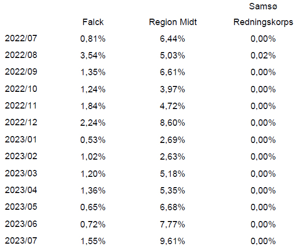This screenshot has width=298, height=251.
Task: Select the 2023/04 row label
Action: 21,190
